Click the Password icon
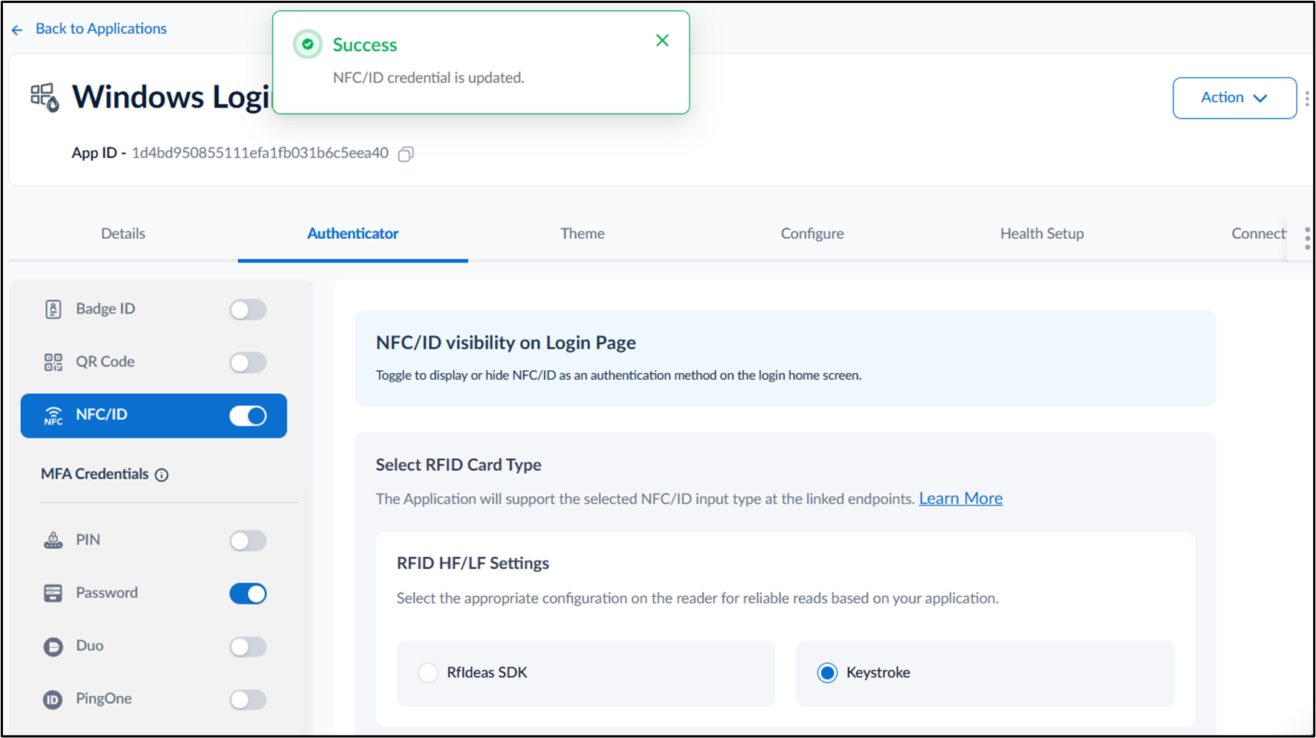This screenshot has height=738, width=1316. tap(53, 593)
